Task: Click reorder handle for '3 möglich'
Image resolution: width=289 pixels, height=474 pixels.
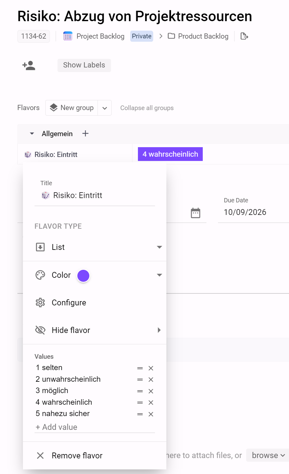Action: [x=140, y=391]
